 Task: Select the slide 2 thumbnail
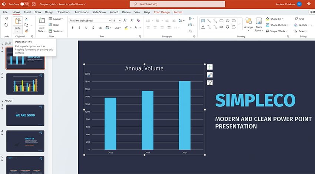[26, 83]
